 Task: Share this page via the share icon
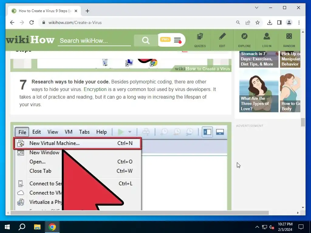[x=248, y=22]
